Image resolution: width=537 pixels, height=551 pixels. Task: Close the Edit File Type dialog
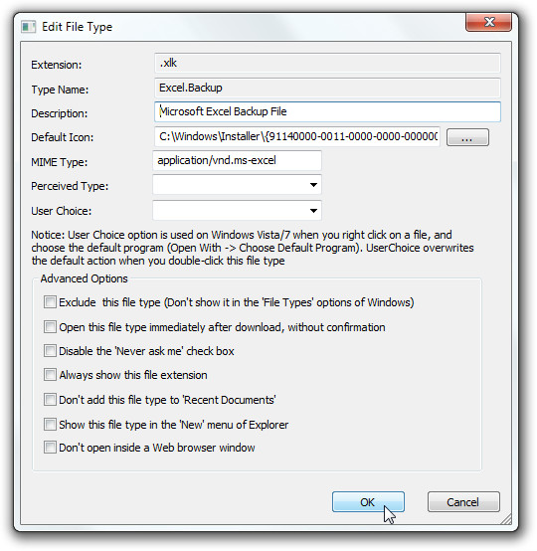[488, 22]
